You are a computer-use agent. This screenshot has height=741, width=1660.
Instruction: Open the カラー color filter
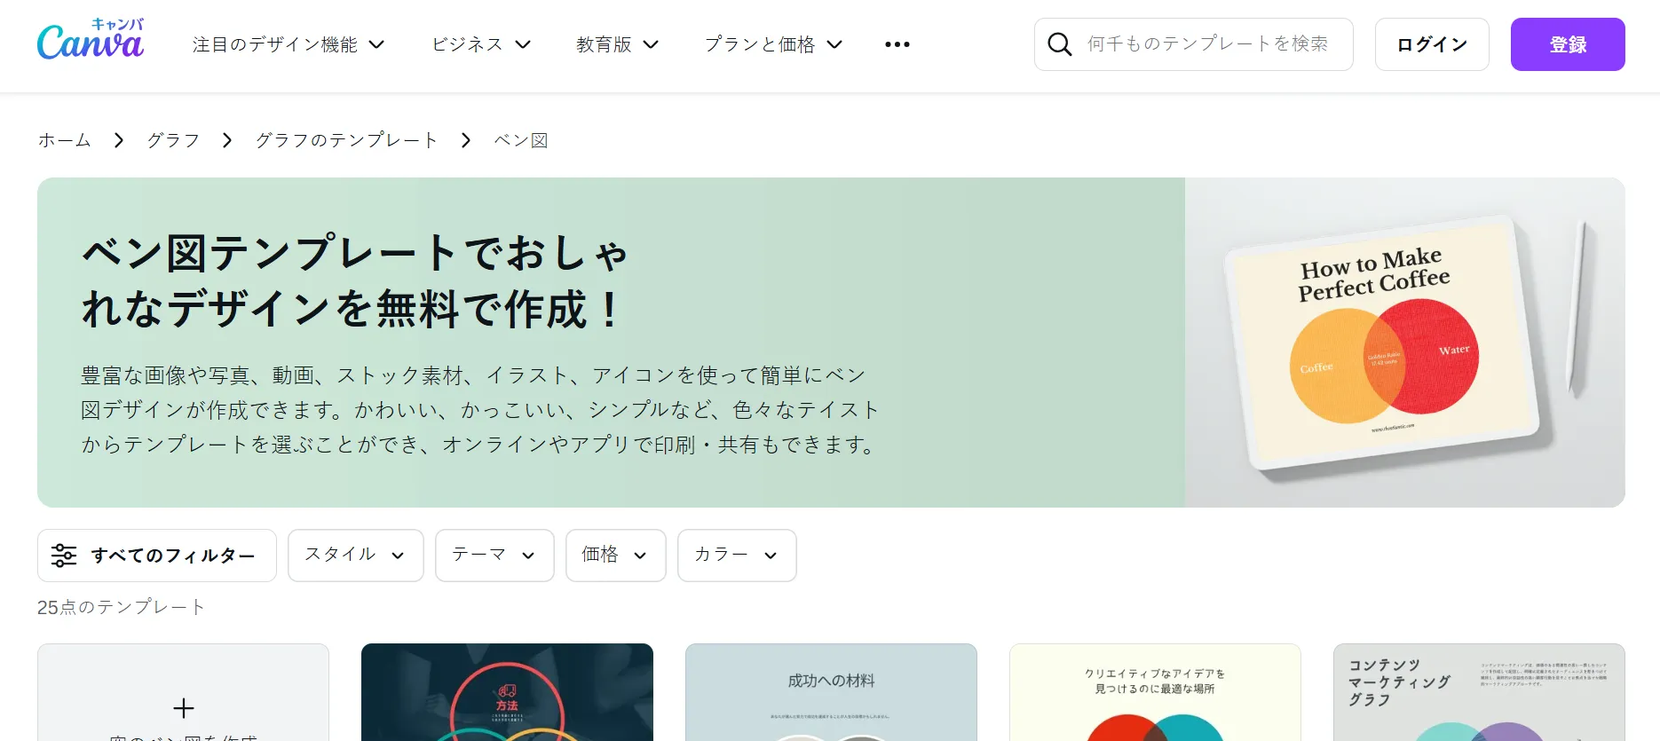point(737,556)
